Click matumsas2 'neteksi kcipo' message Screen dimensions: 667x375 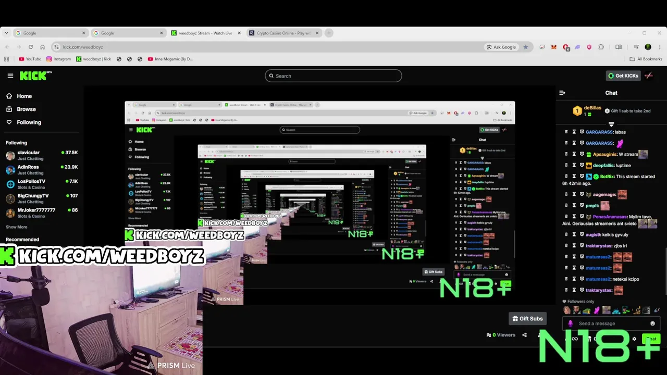612,279
